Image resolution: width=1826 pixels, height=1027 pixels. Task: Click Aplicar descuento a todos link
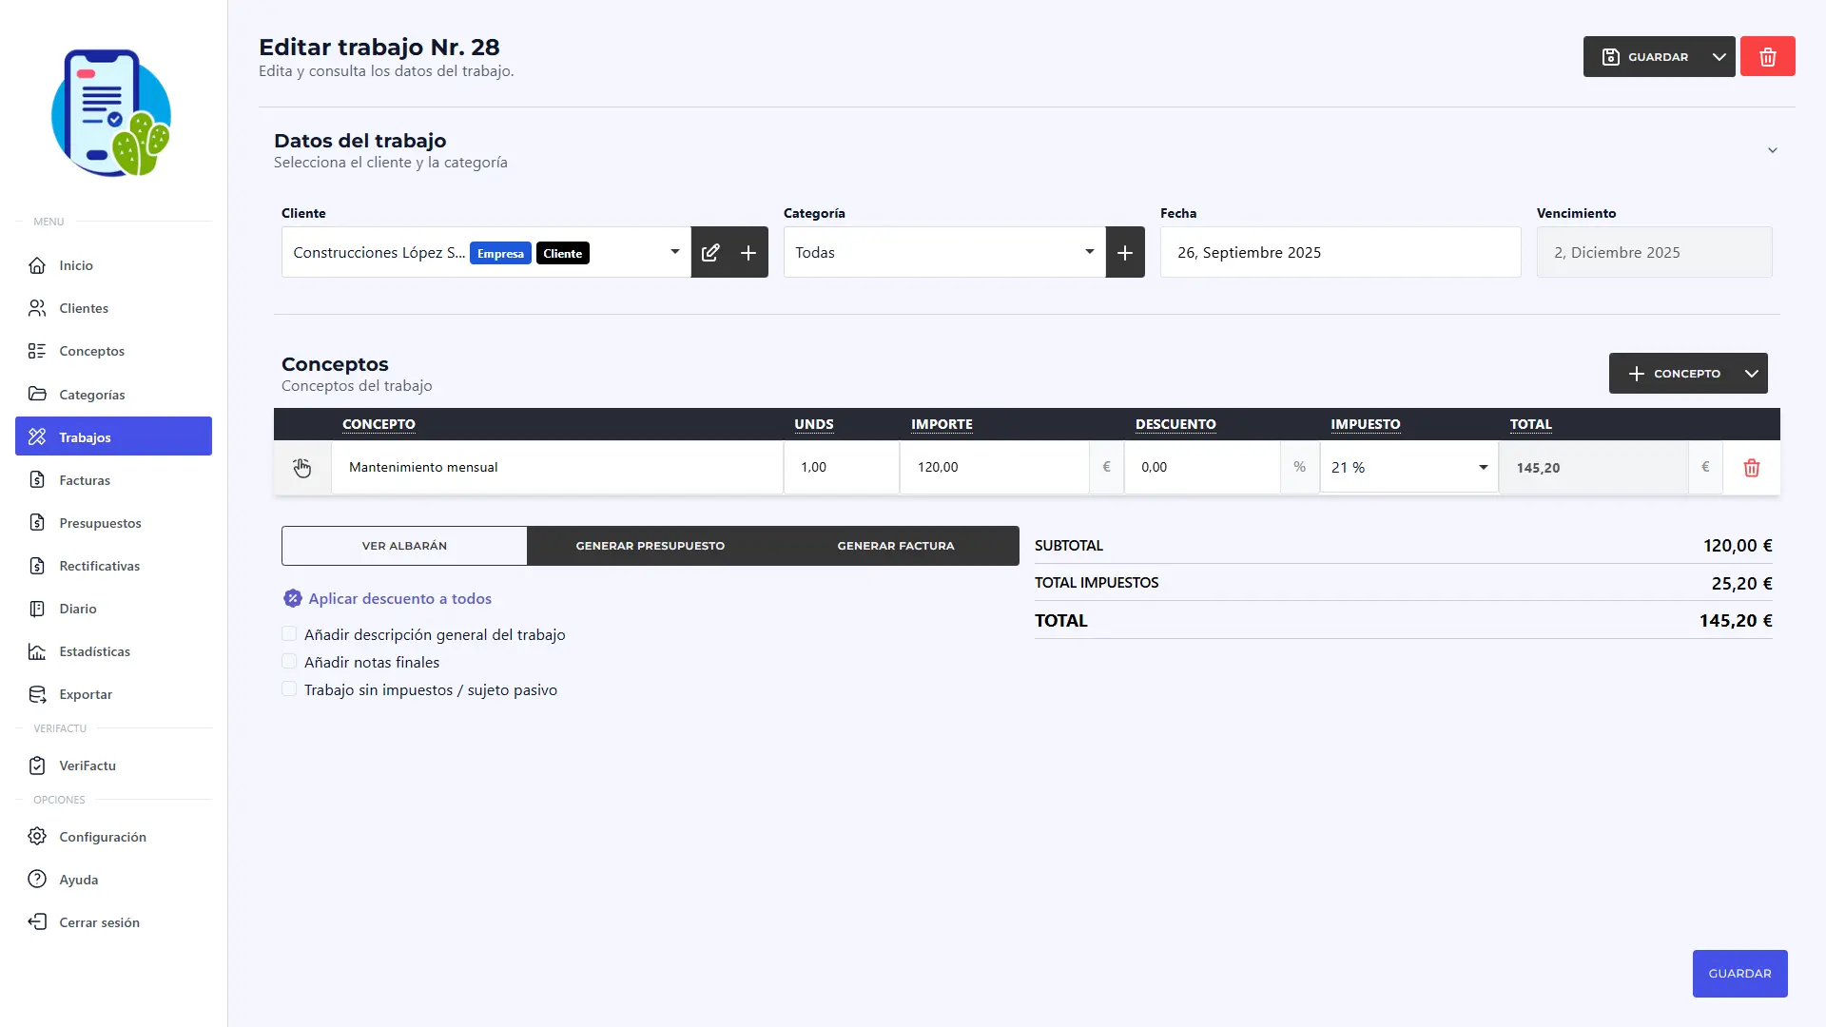coord(399,598)
